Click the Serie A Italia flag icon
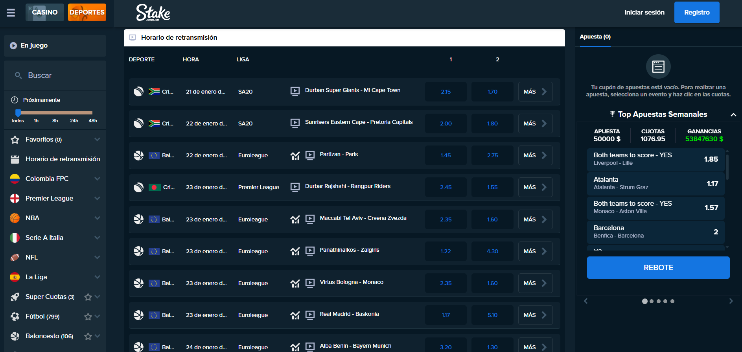Viewport: 742px width, 352px height. pos(15,238)
